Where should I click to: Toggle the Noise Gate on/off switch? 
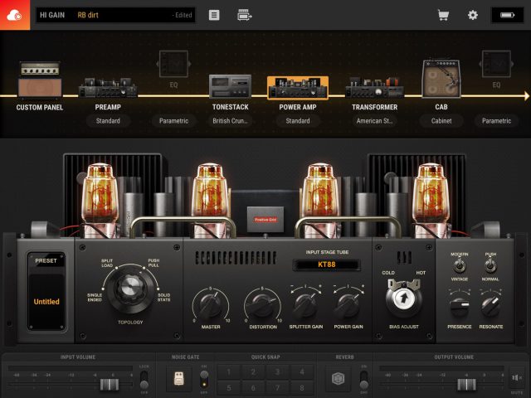[202, 379]
